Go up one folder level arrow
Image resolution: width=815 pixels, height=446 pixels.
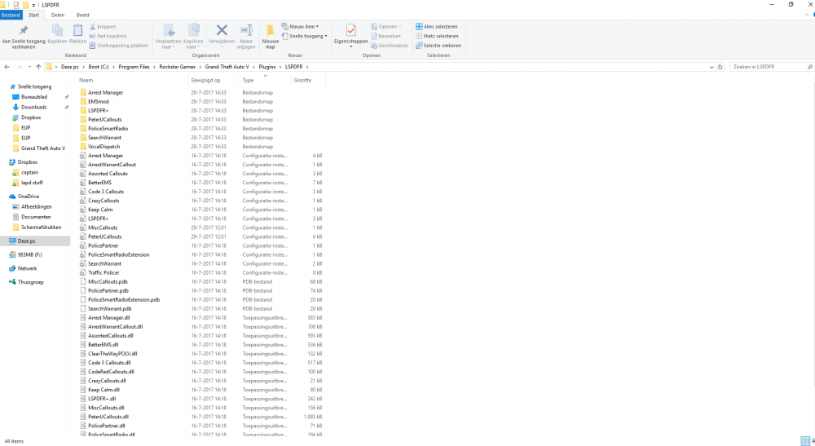pyautogui.click(x=38, y=67)
